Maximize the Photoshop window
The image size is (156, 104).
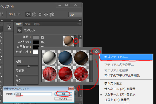pyautogui.click(x=66, y=5)
